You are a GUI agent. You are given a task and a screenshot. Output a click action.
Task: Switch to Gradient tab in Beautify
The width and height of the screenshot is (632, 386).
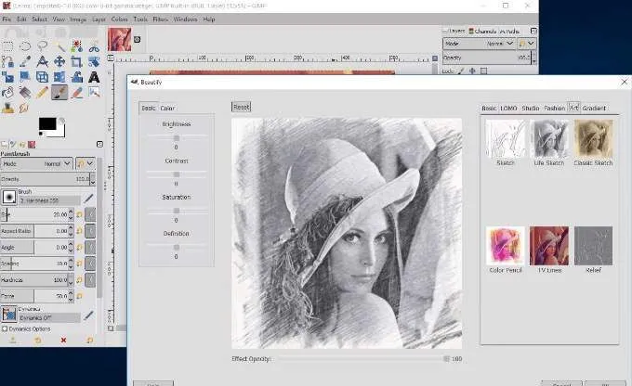coord(594,109)
